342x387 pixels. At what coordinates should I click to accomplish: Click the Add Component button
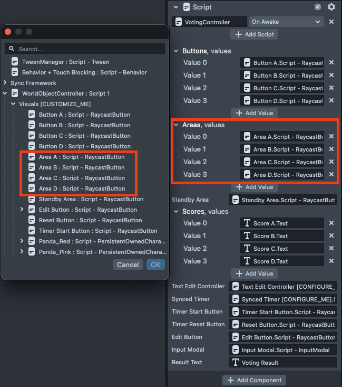pyautogui.click(x=255, y=380)
